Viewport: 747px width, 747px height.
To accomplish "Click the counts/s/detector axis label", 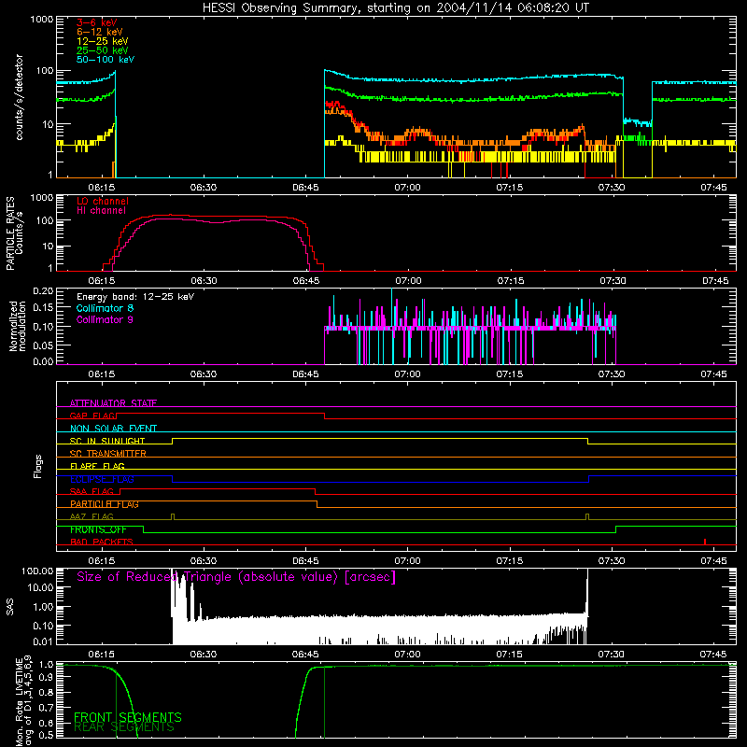I will tap(19, 97).
